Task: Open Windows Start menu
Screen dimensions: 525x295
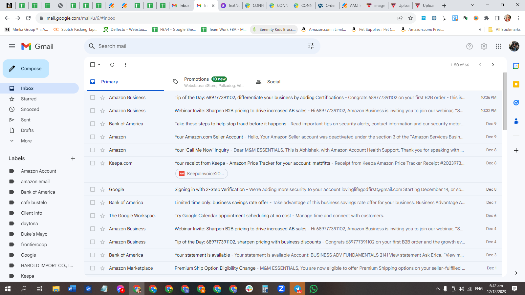Action: pos(8,289)
